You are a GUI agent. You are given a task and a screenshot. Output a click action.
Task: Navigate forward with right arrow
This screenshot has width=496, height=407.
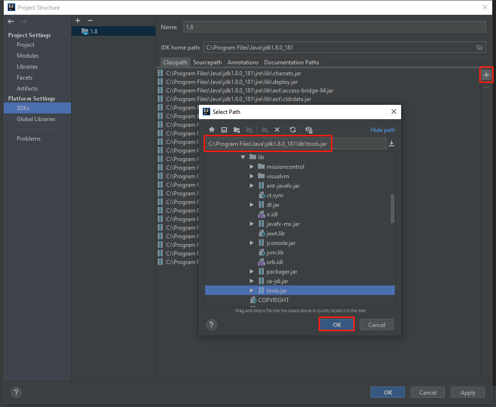point(23,21)
